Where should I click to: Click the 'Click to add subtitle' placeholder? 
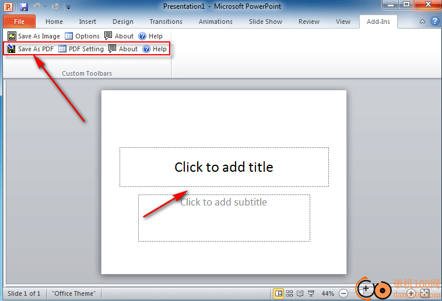pos(224,218)
